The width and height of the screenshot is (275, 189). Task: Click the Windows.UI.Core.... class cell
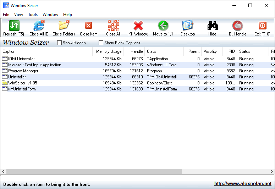[164, 65]
